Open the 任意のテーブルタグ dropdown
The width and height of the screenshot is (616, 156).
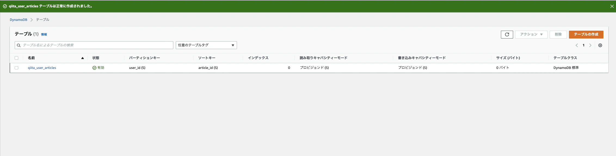pos(206,45)
